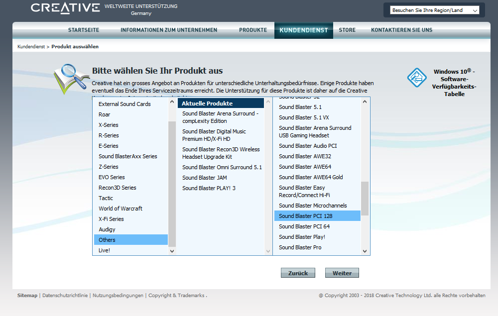
Task: Click the Windows 10 software availability icon
Action: (x=417, y=78)
